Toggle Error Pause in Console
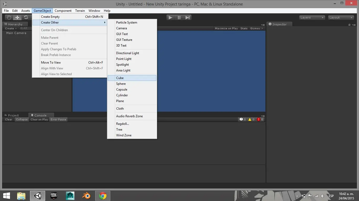 (59, 119)
